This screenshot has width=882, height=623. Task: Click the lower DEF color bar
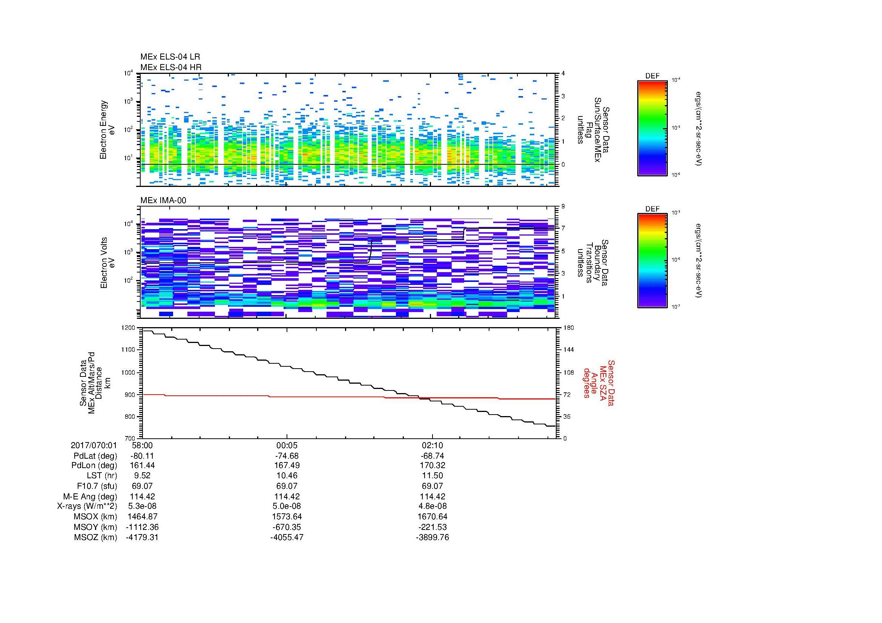(x=652, y=261)
